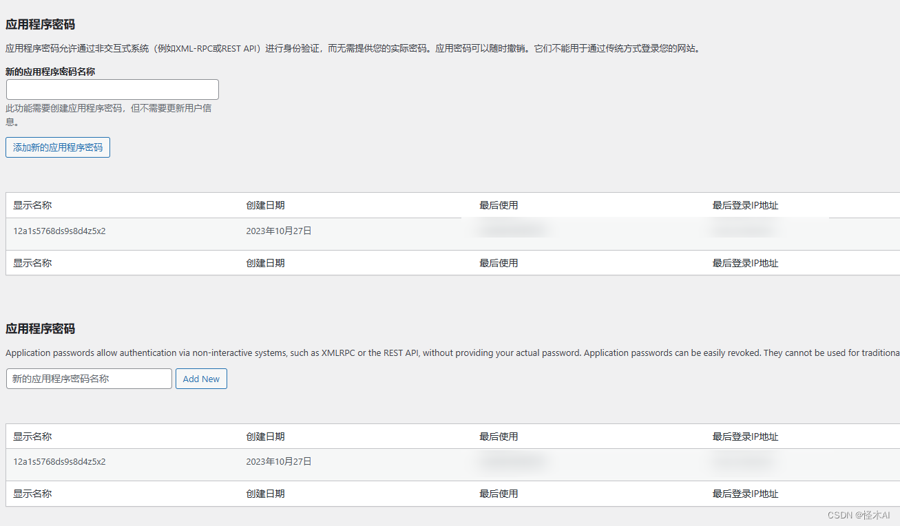Click the empty application password name field under 新的应用程序密码名称
The width and height of the screenshot is (900, 526).
112,90
